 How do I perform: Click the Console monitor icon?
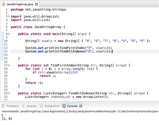click(64, 106)
